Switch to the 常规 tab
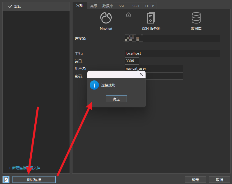This screenshot has width=232, height=184. 80,6
